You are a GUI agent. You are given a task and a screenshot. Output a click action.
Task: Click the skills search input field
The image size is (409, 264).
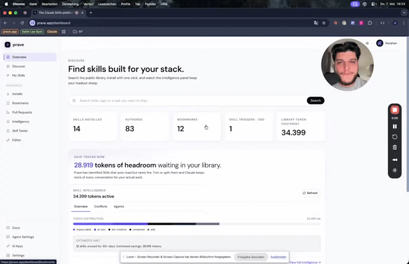tap(192, 100)
